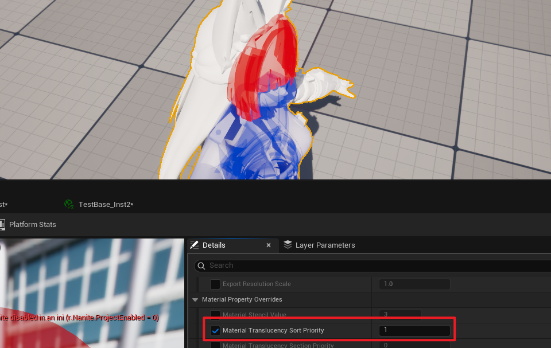Image resolution: width=551 pixels, height=348 pixels.
Task: Click the TestBase_Inst2 material instance icon
Action: pyautogui.click(x=69, y=205)
